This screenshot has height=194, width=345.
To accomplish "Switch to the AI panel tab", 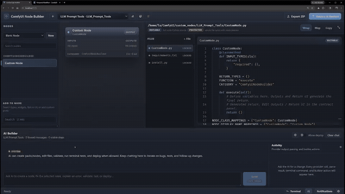I will [308, 191].
